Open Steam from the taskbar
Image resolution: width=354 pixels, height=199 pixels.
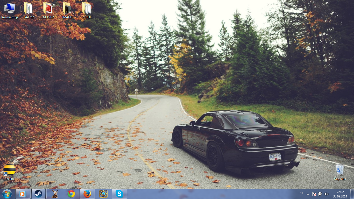pos(39,194)
